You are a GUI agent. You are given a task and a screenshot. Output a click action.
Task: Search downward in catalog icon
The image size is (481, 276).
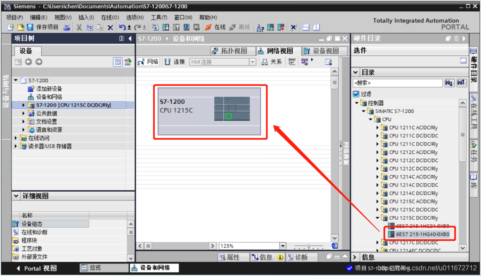tap(449, 83)
